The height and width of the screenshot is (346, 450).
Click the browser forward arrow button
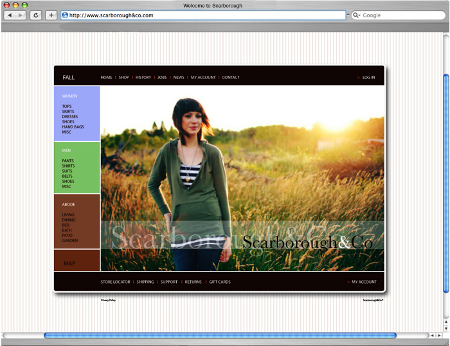click(20, 15)
